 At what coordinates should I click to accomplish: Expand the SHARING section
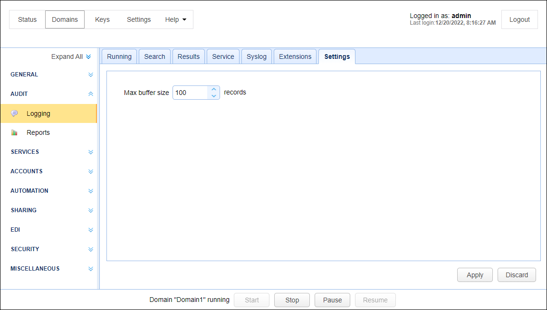click(91, 210)
